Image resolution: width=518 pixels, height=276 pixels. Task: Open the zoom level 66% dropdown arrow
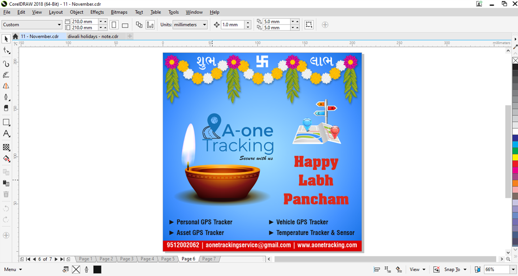coord(513,269)
